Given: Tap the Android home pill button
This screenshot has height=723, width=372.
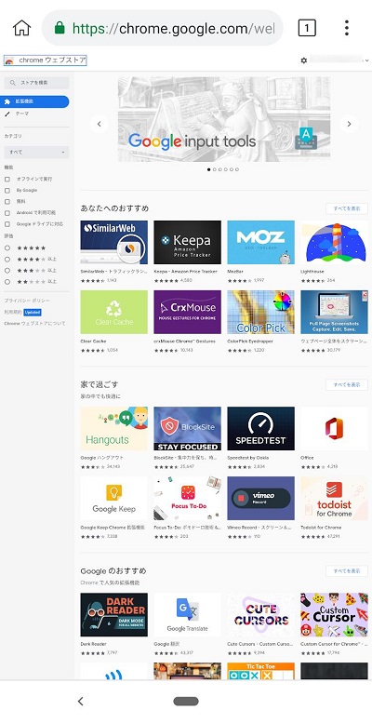Looking at the screenshot, I should pyautogui.click(x=186, y=702).
